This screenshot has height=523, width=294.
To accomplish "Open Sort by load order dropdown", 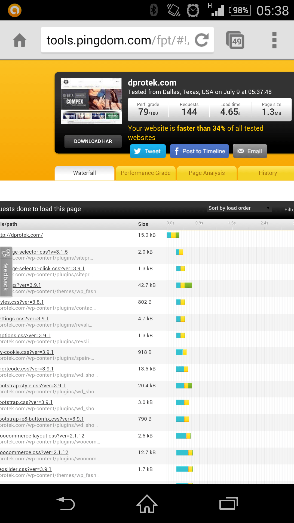I will [x=239, y=208].
